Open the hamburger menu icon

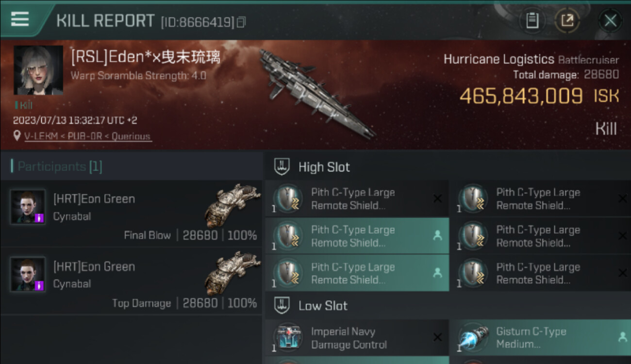coord(20,19)
